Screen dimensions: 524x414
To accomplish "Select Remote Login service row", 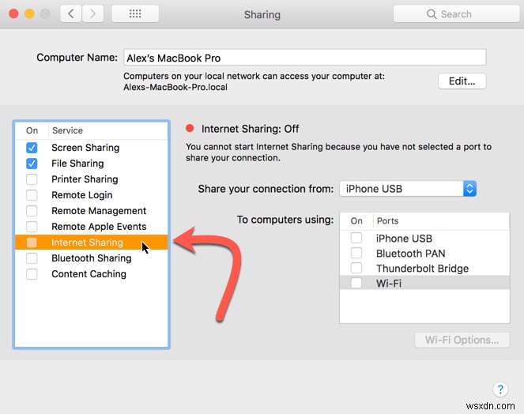I will pyautogui.click(x=91, y=195).
